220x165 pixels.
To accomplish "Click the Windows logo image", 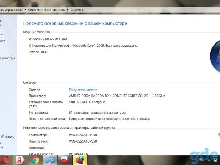I will (215, 56).
